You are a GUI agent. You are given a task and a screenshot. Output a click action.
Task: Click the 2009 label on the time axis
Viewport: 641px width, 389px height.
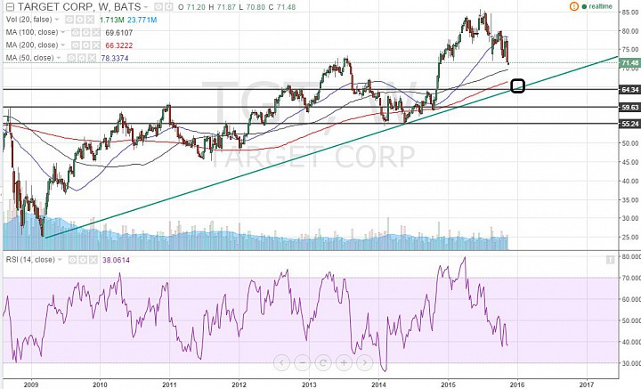[30, 385]
